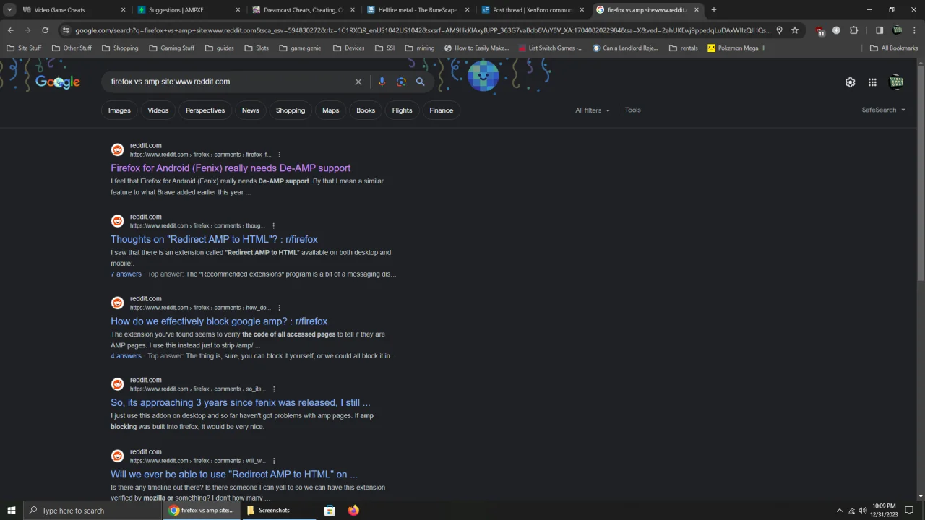925x520 pixels.
Task: Open the Gaming Stuff bookmark folder
Action: click(x=171, y=48)
